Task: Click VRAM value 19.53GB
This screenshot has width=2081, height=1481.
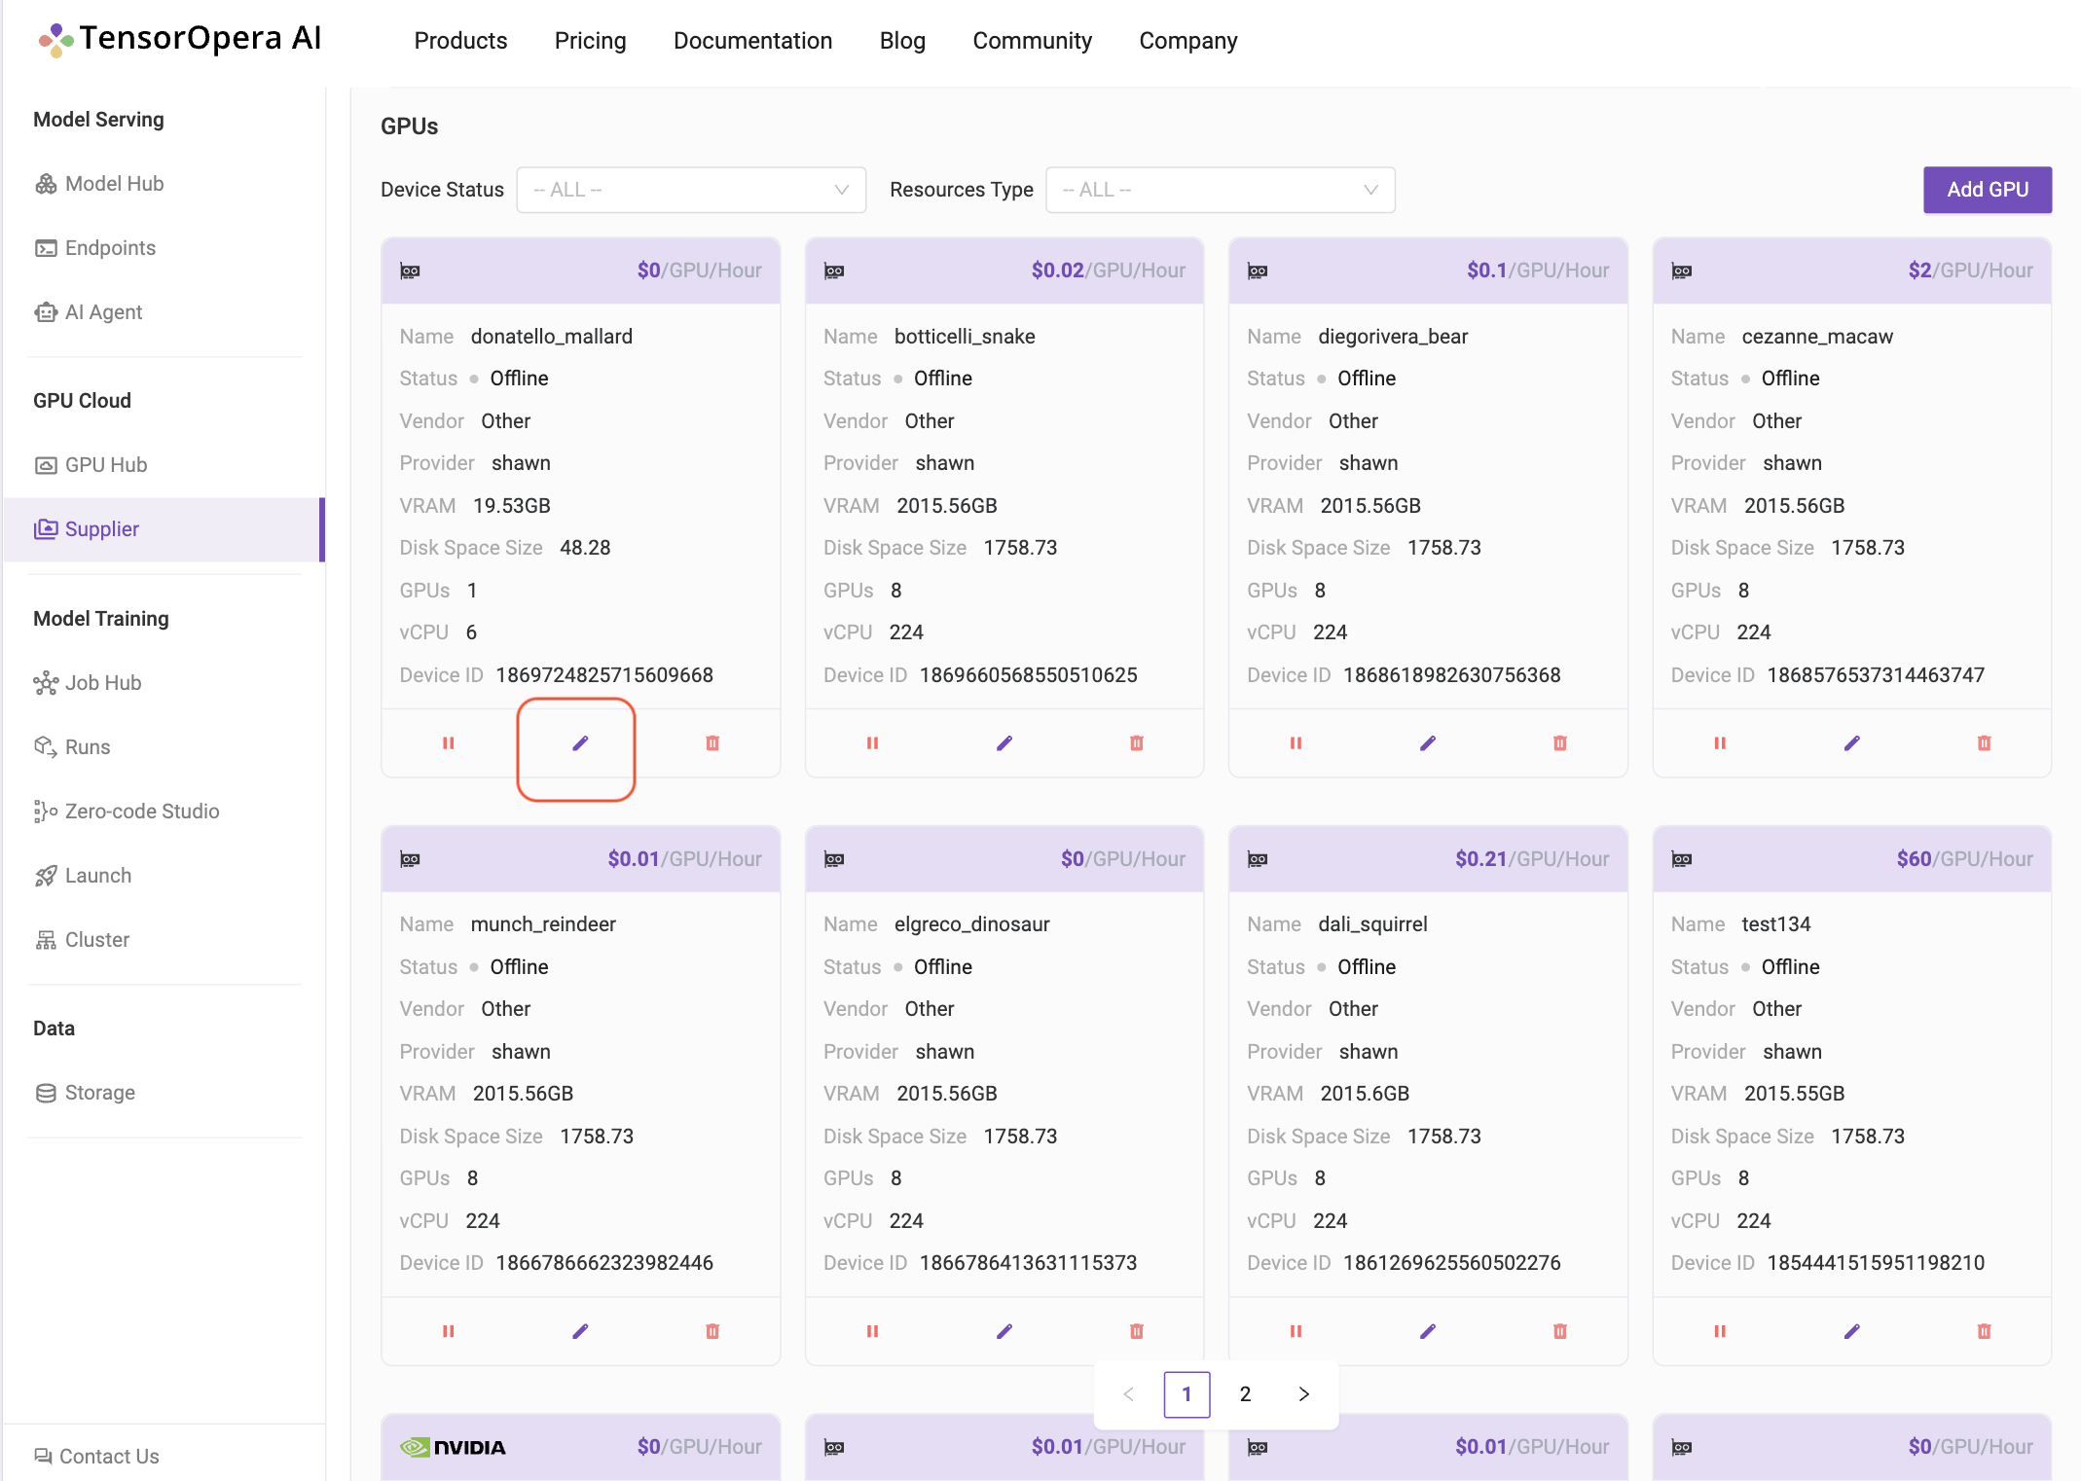Action: point(512,506)
